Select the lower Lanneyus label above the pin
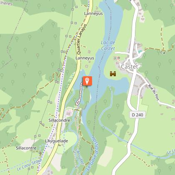 (85, 58)
